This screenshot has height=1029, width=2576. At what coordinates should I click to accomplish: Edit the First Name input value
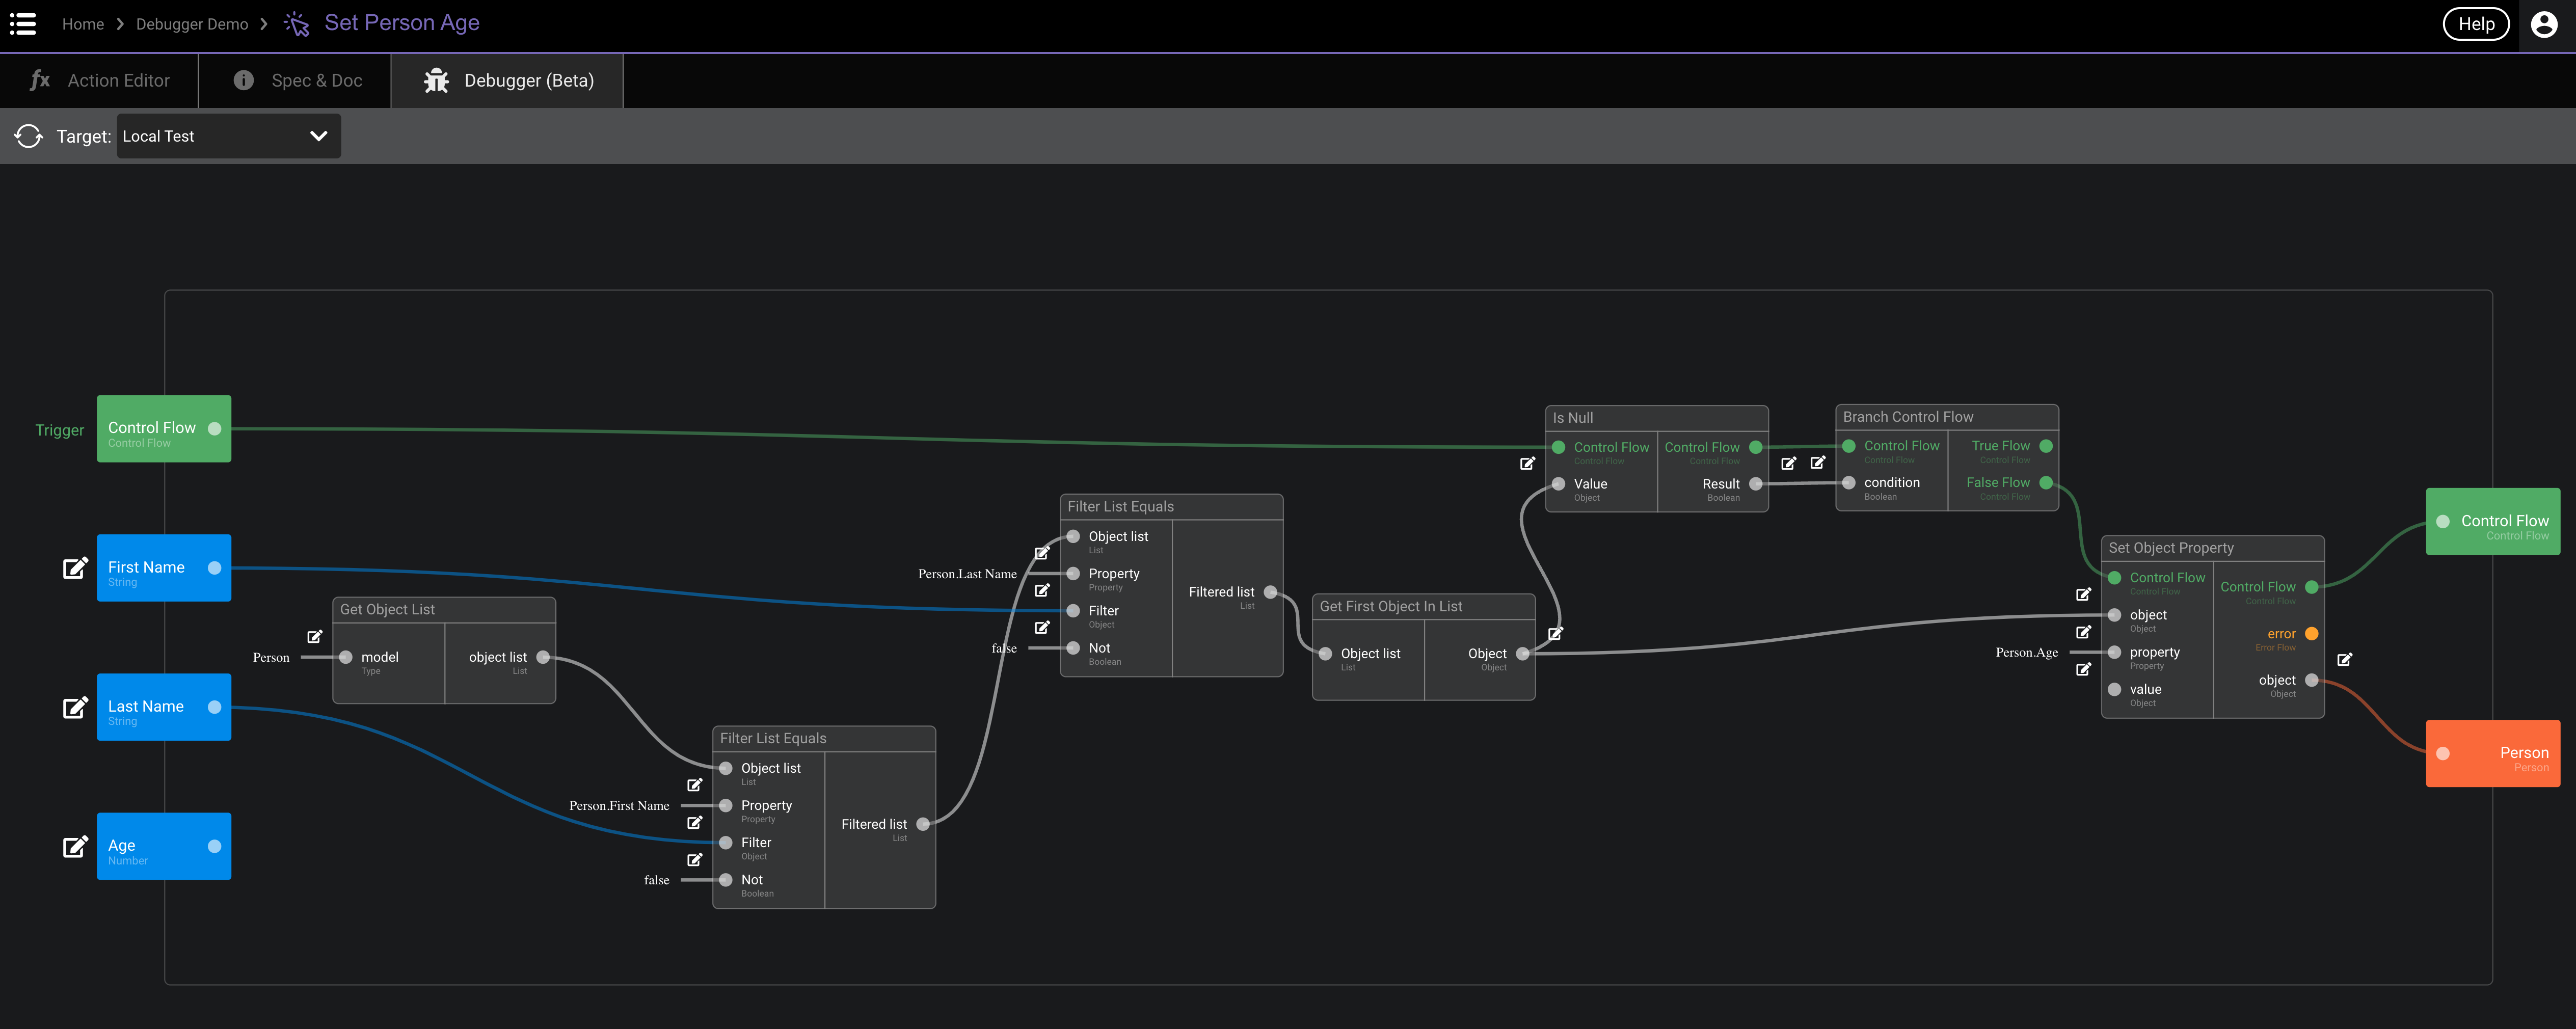tap(75, 568)
